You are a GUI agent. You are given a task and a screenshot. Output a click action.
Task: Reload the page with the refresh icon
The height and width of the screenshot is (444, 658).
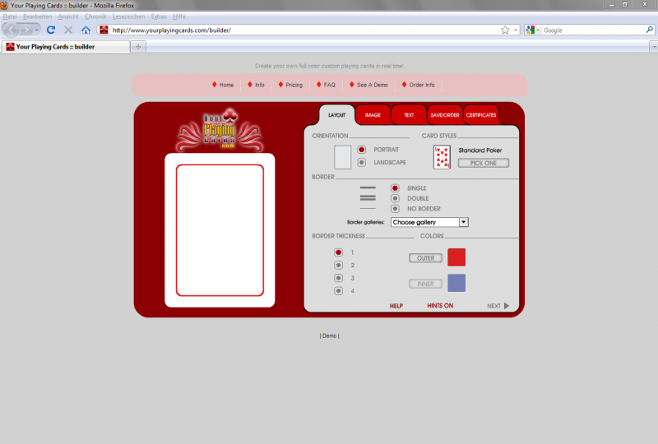point(51,30)
